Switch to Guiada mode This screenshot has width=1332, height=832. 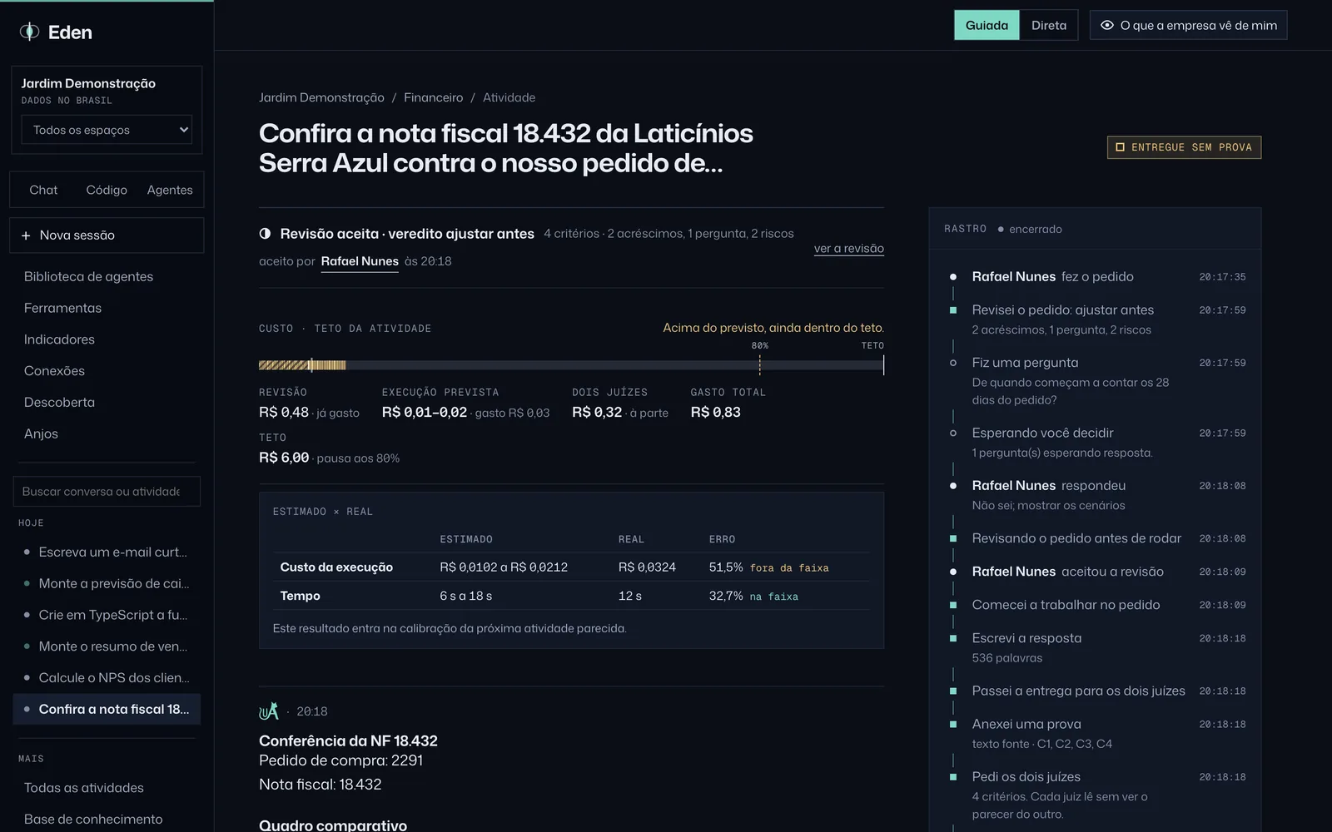[x=987, y=25]
